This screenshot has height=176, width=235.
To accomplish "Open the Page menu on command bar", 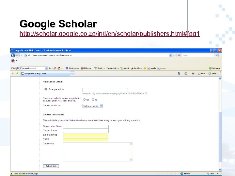I will [202, 73].
